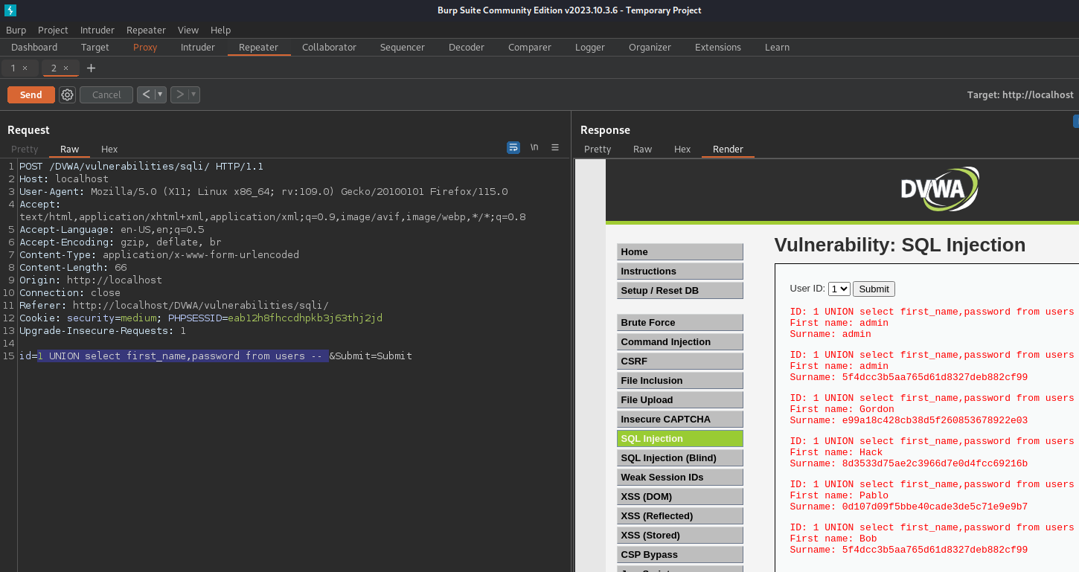Switch to the Logger tab
The height and width of the screenshot is (572, 1079).
tap(590, 47)
